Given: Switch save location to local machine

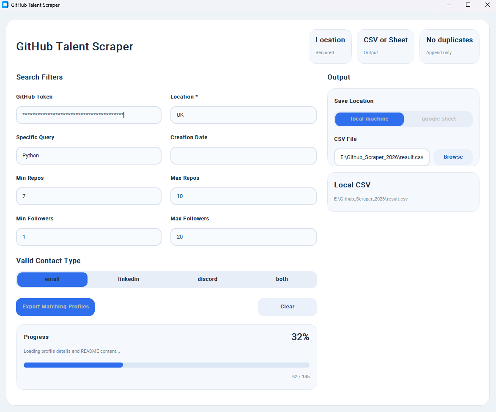Looking at the screenshot, I should pyautogui.click(x=370, y=119).
